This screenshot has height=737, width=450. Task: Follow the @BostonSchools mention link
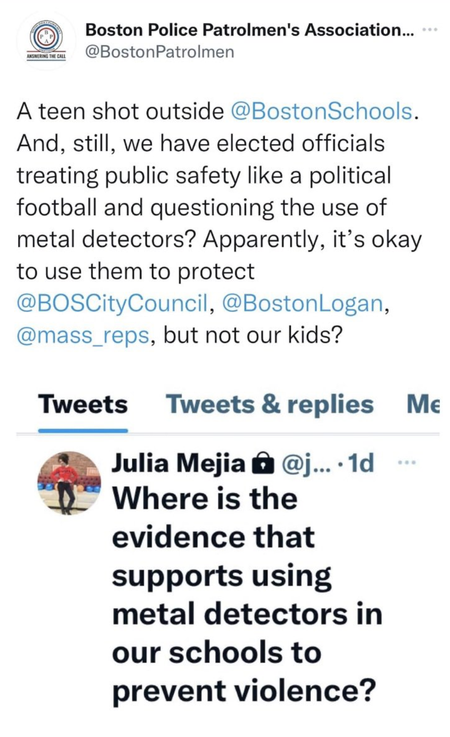[x=321, y=111]
